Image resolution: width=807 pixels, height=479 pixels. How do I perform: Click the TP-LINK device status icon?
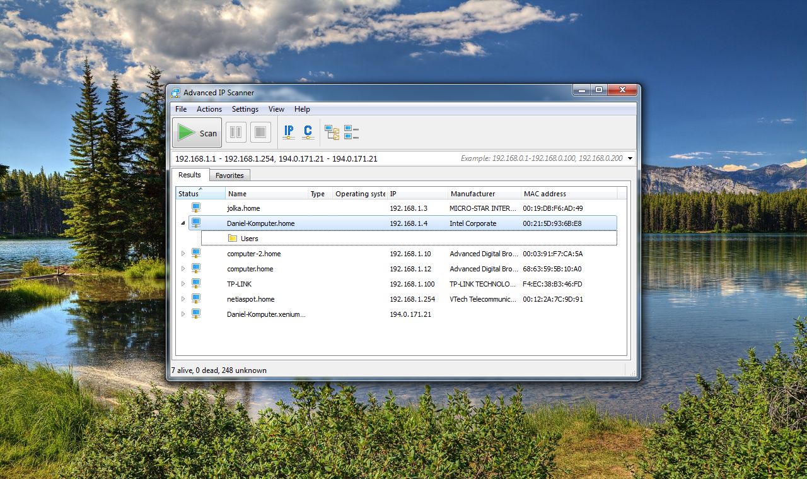coord(196,283)
